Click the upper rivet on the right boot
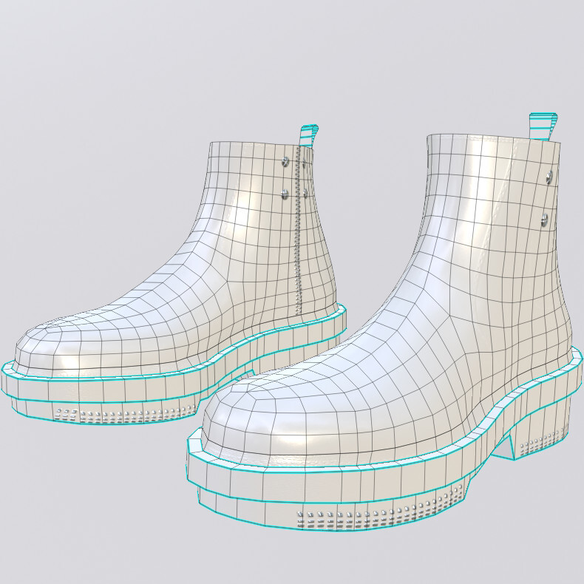The width and height of the screenshot is (584, 584). click(x=550, y=177)
